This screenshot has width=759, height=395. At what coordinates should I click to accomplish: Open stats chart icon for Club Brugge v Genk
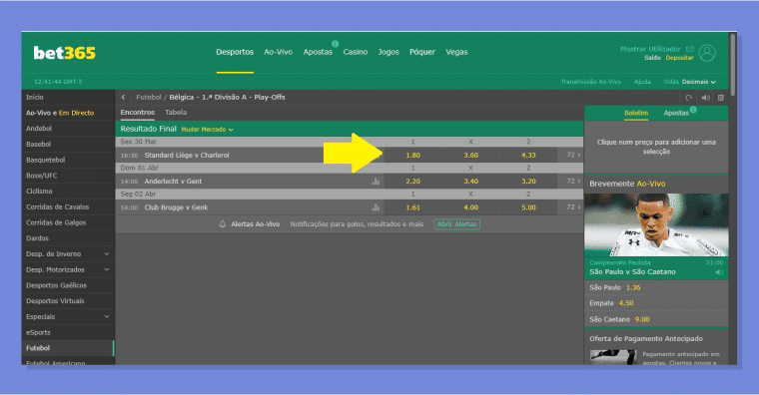(x=376, y=207)
